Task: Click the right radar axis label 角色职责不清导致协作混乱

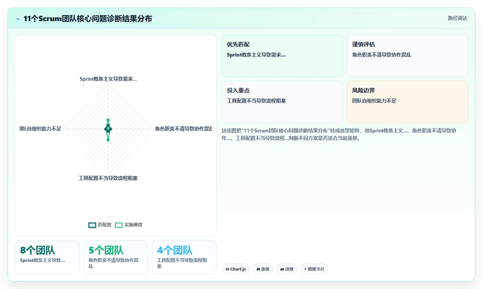Action: pos(183,129)
